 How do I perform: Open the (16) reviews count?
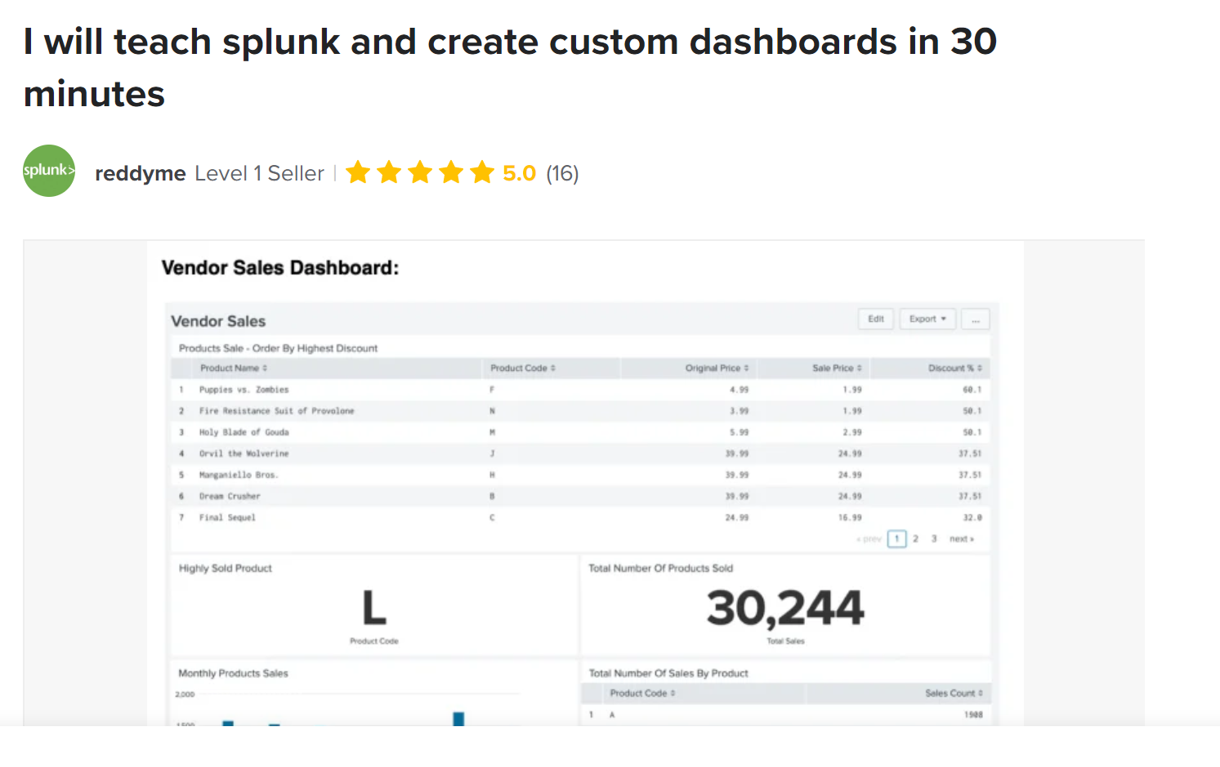[x=562, y=173]
